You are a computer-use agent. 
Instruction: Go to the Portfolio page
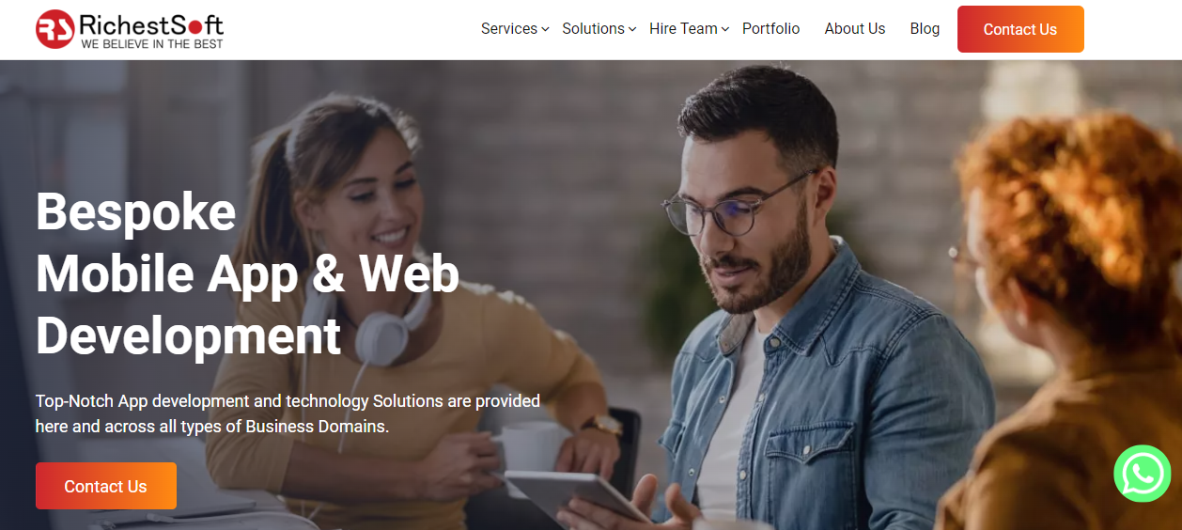click(x=770, y=29)
